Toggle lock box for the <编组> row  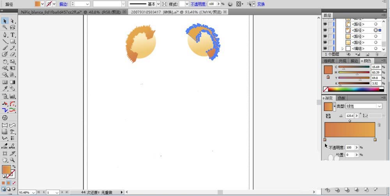(330, 48)
